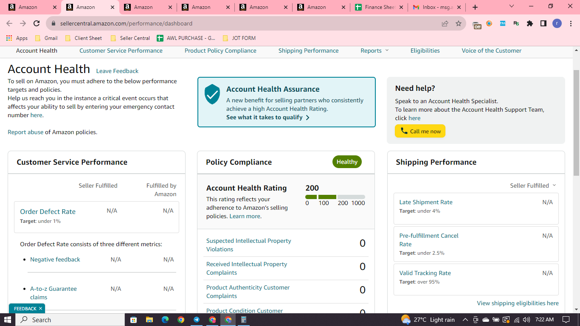Click the Call me now button
The image size is (580, 326).
coord(420,131)
